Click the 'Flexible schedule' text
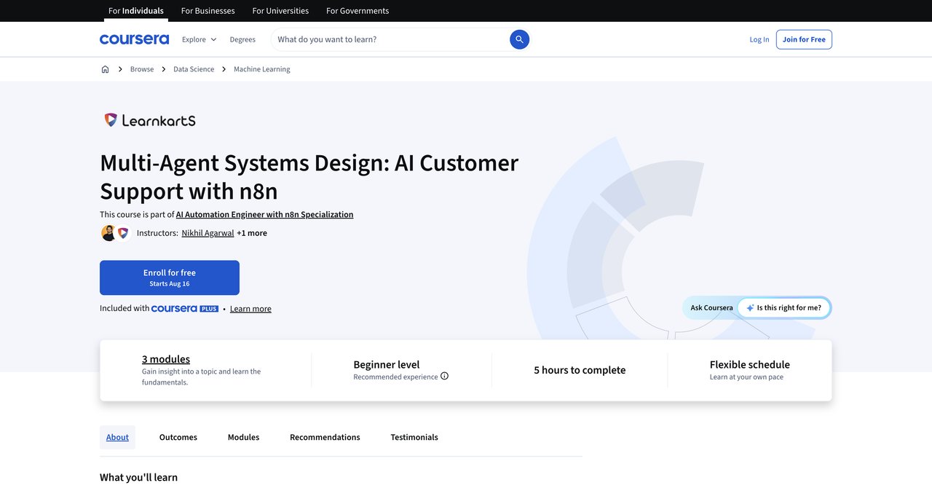Viewport: 932px width, 488px height. click(x=749, y=364)
